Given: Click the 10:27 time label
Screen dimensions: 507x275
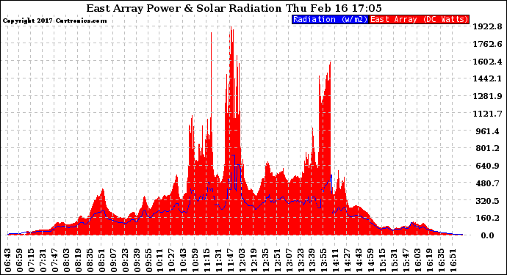Looking at the screenshot, I should (x=172, y=260).
